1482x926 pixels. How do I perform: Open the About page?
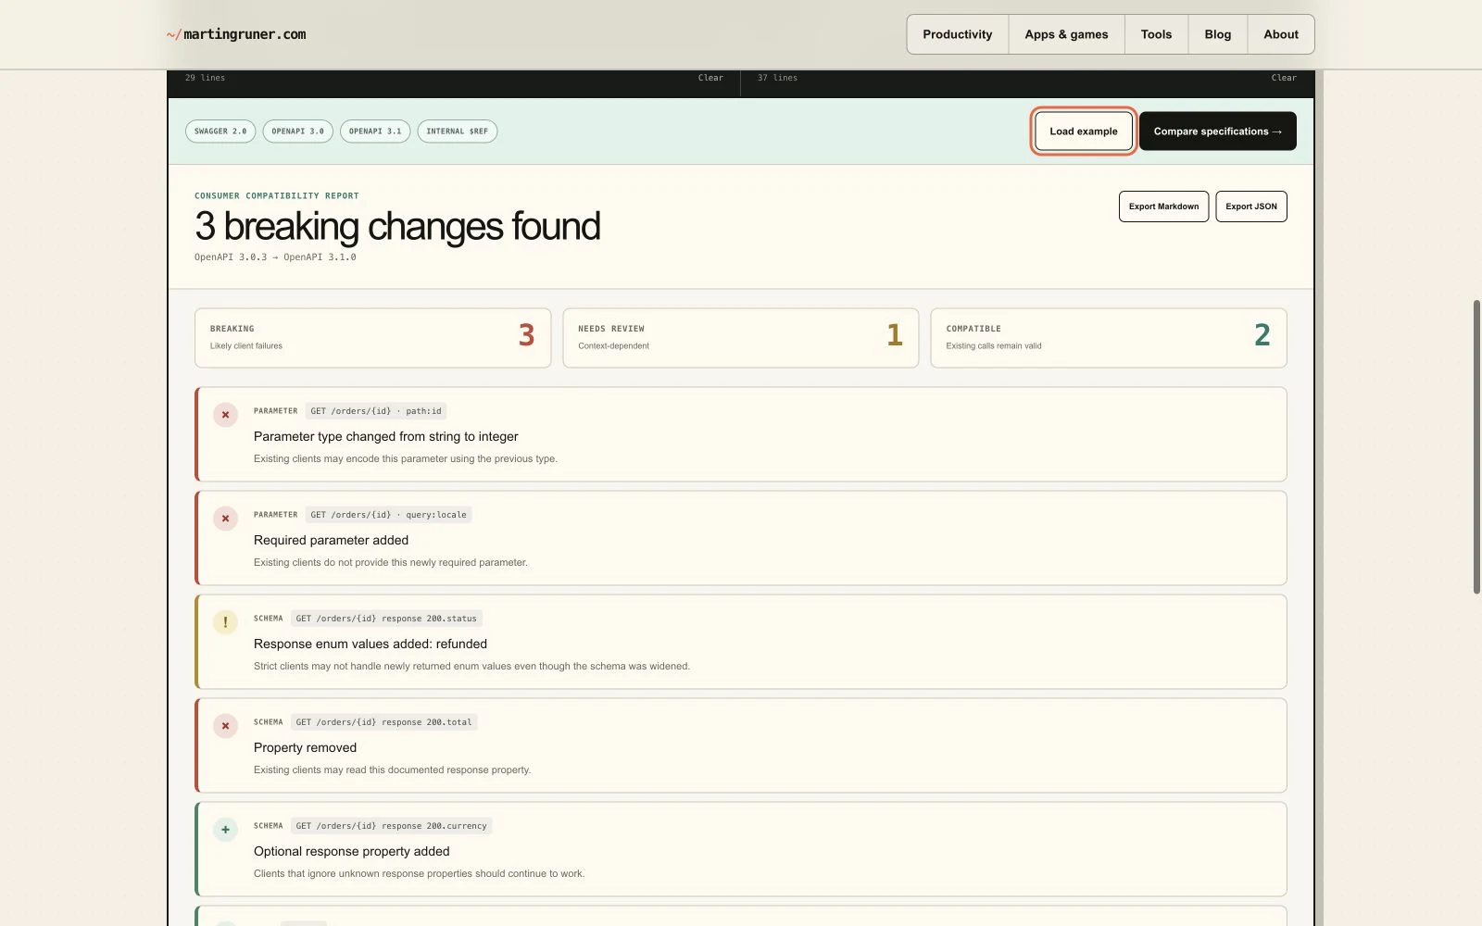coord(1281,34)
